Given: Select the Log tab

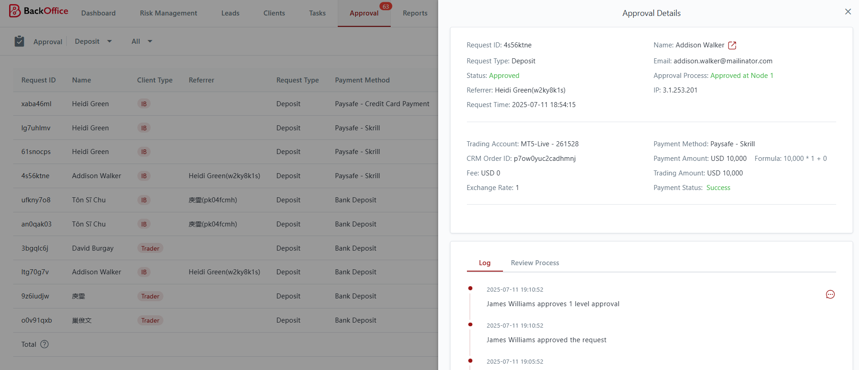Looking at the screenshot, I should (x=484, y=263).
